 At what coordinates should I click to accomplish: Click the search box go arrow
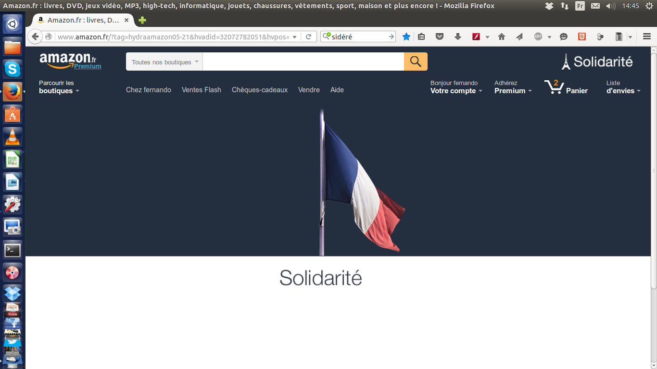tap(392, 37)
